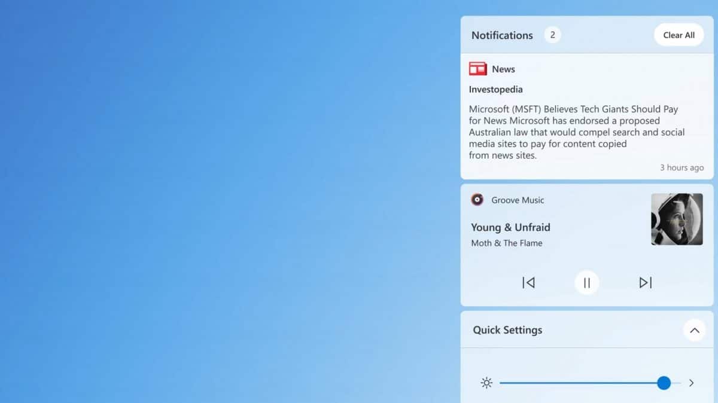Click the artist name Moth & The Flame

[506, 243]
